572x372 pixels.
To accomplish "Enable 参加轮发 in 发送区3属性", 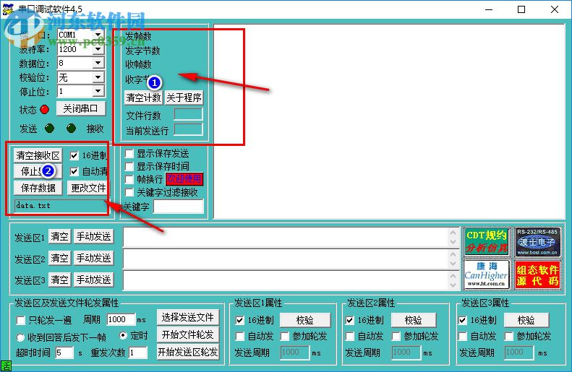I will click(x=508, y=336).
